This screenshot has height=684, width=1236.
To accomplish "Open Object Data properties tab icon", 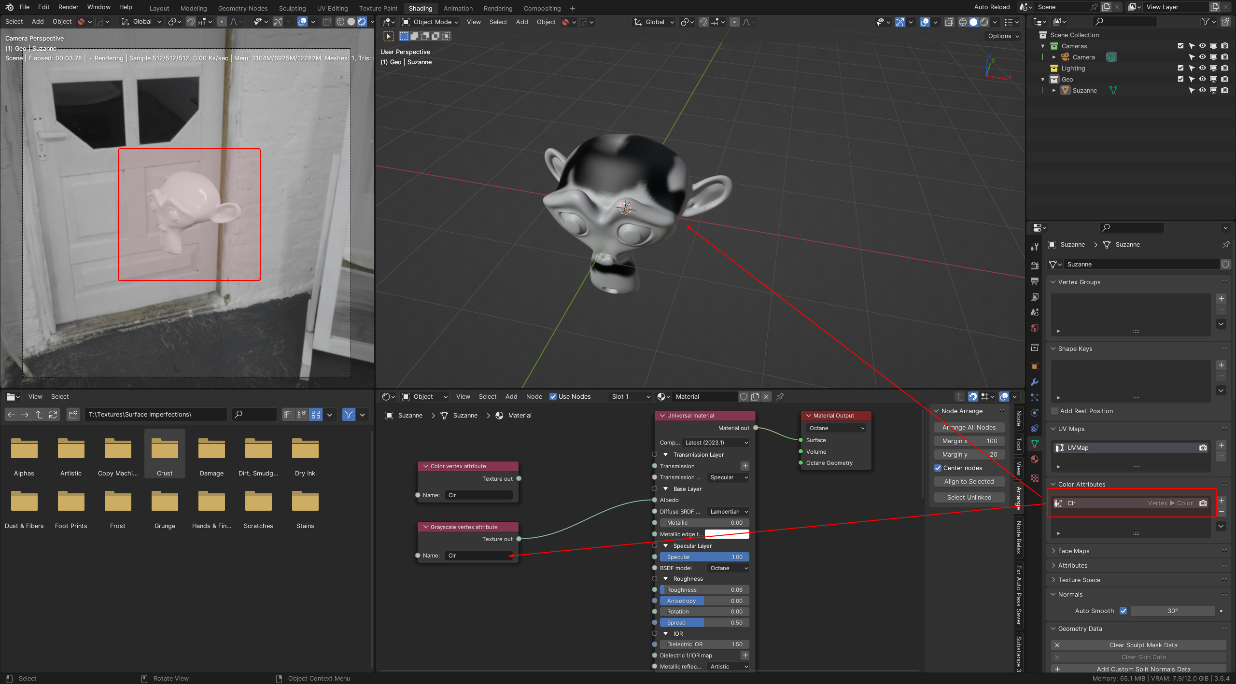I will tap(1034, 444).
